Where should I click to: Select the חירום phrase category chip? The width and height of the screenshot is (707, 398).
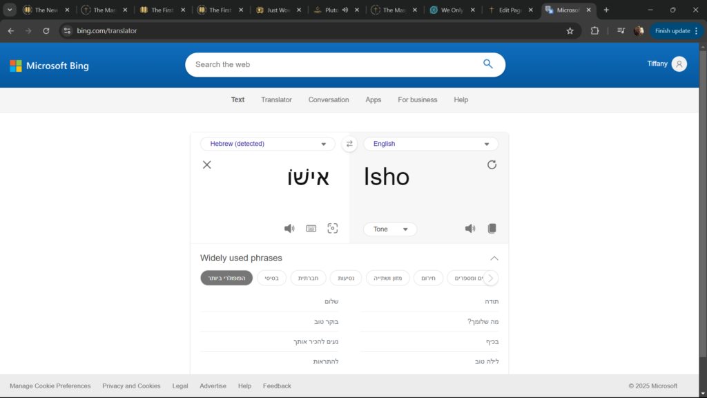coord(428,278)
